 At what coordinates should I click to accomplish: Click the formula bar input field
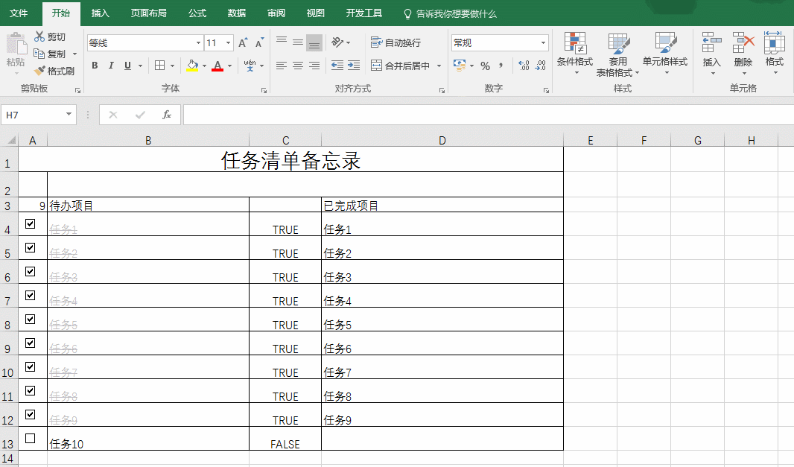click(488, 115)
